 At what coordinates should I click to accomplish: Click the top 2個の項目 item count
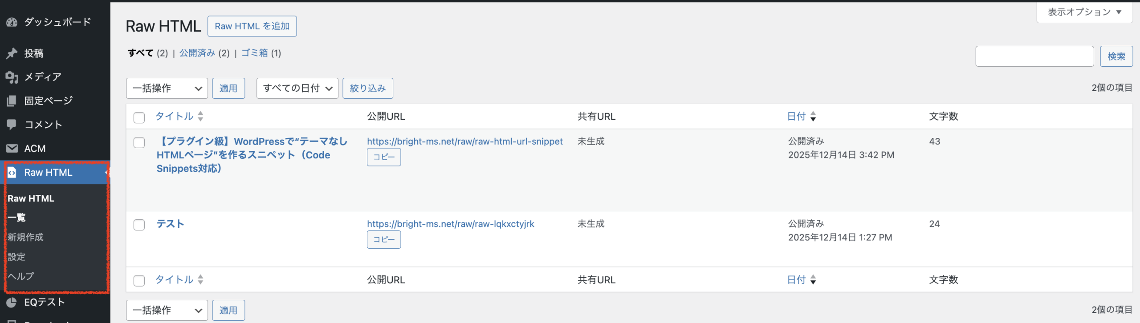[1112, 88]
